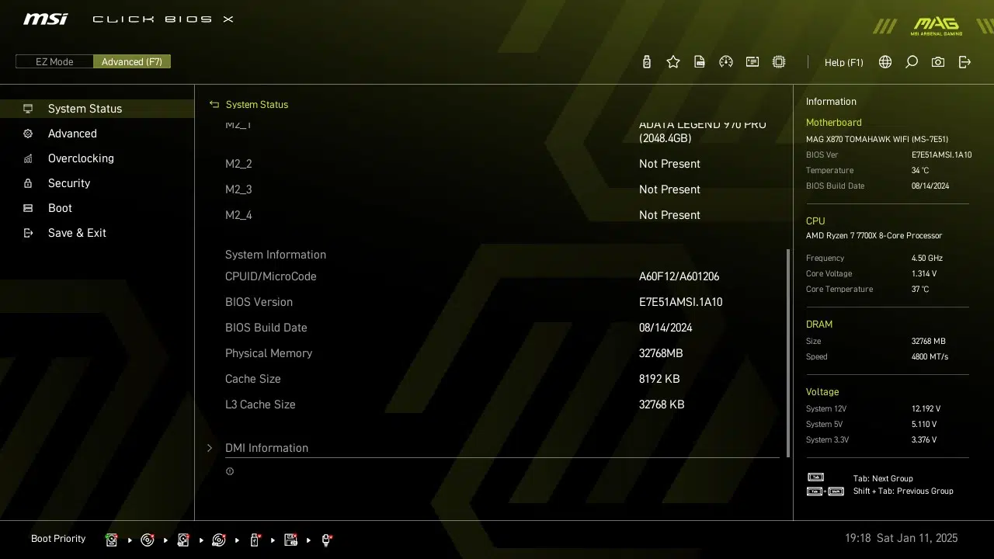The width and height of the screenshot is (994, 559).
Task: Click CPUID/MicroCode label
Action: pos(271,276)
